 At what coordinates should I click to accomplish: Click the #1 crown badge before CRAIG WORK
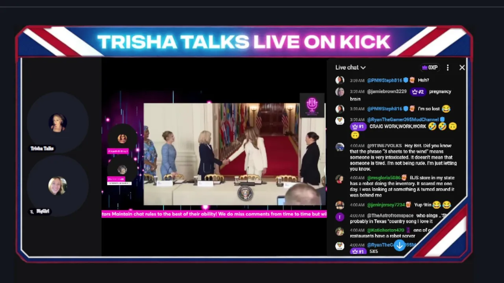(358, 127)
